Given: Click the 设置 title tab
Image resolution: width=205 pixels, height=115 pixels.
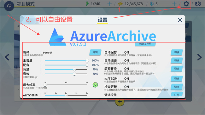Looking at the screenshot, I should 102,20.
